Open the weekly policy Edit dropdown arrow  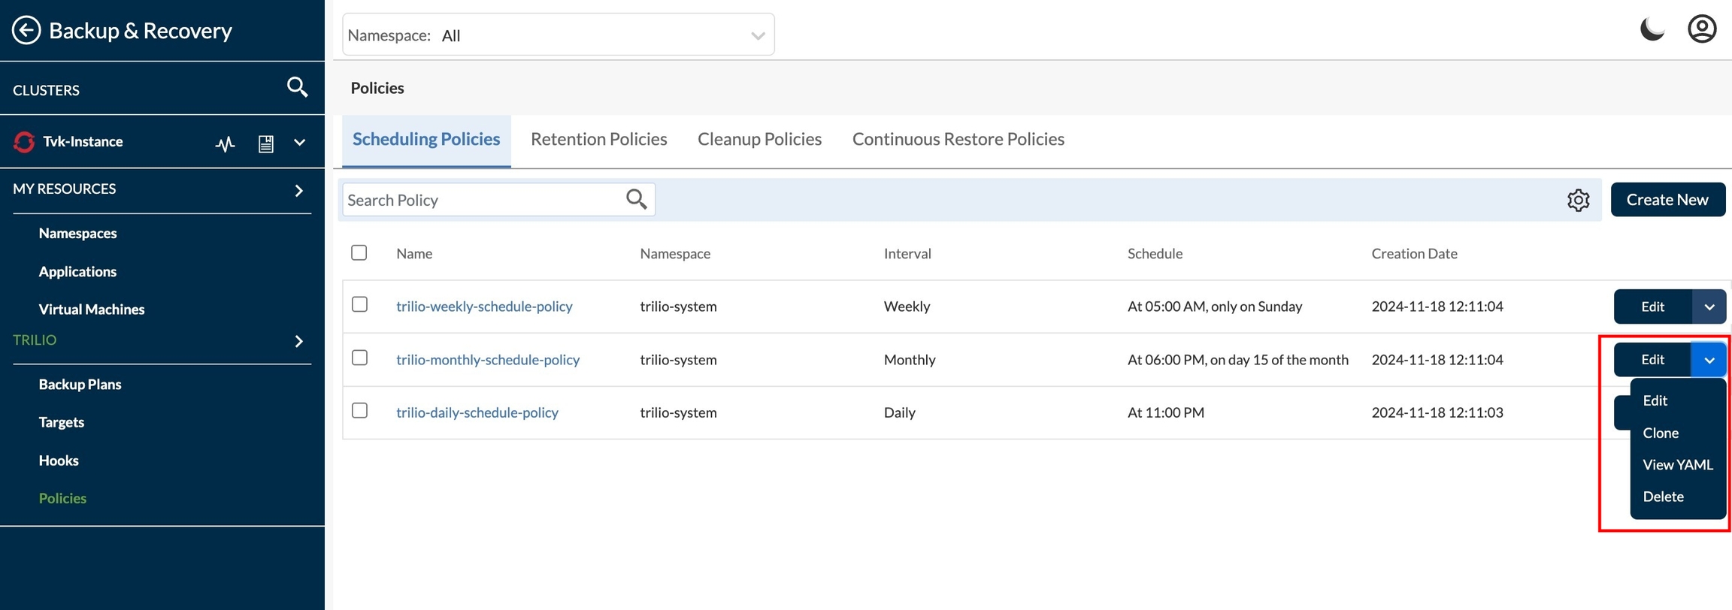point(1709,307)
